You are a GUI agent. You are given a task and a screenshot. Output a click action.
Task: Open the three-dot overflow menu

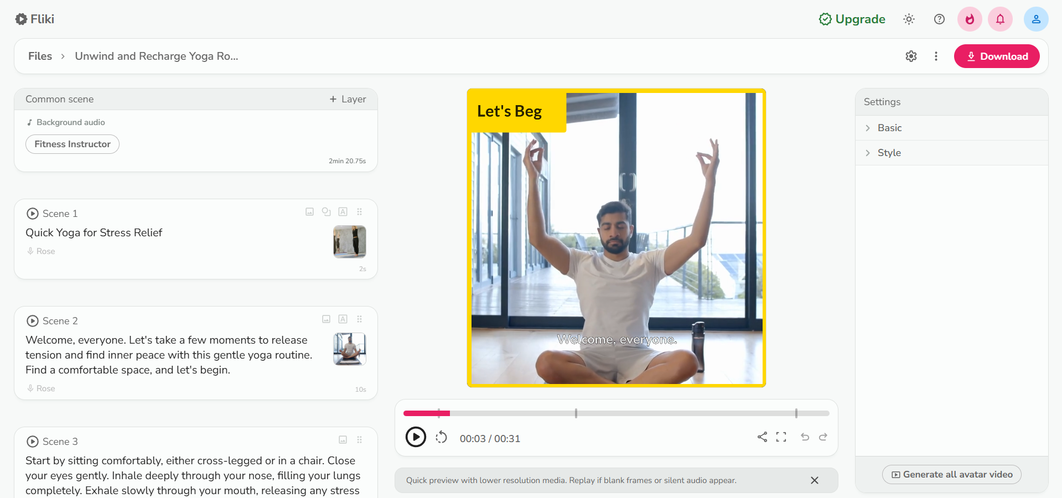[x=936, y=56]
